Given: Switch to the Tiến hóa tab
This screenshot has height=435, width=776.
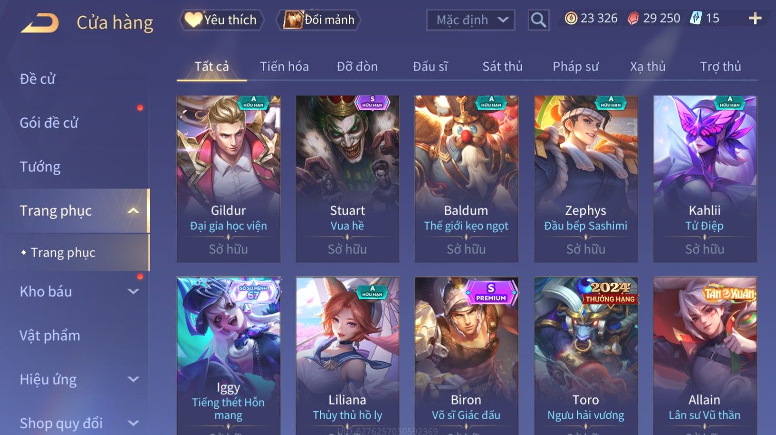Looking at the screenshot, I should click(x=284, y=66).
